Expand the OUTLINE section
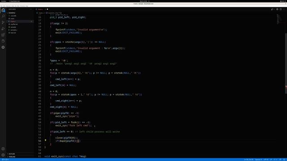The width and height of the screenshot is (287, 161). tap(12, 154)
